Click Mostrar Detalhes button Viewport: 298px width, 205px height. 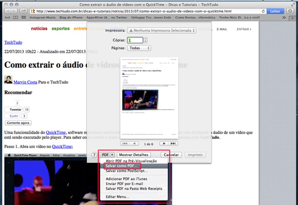click(x=134, y=155)
